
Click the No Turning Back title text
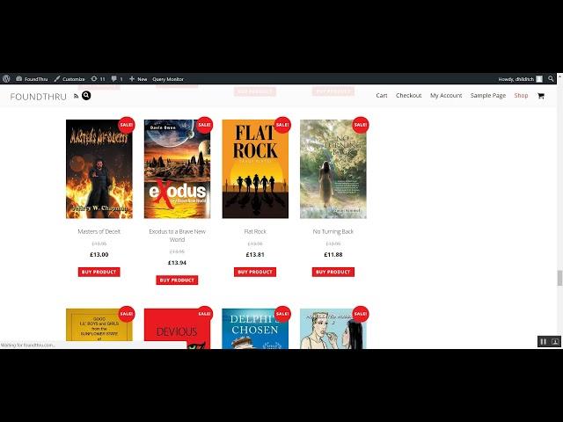(x=333, y=231)
